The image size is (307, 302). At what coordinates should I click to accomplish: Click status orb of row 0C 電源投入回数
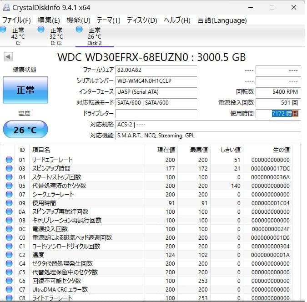9,229
